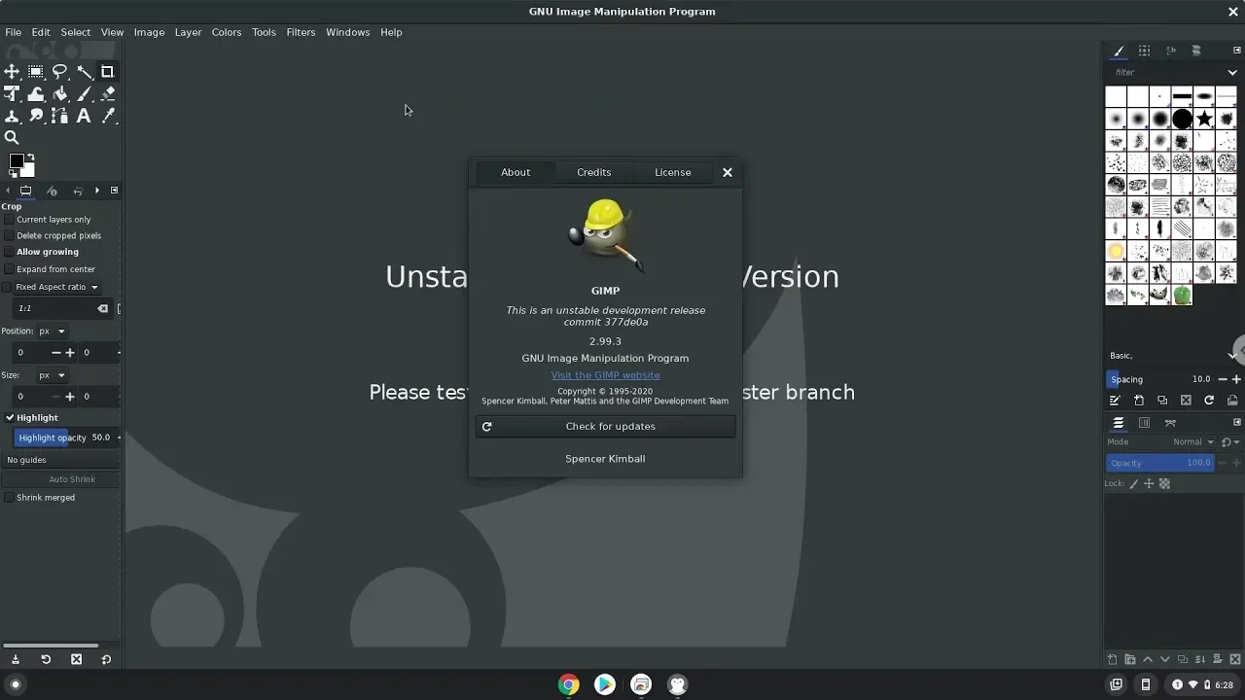Open the ChromeOS launcher
The height and width of the screenshot is (700, 1245).
coord(15,684)
